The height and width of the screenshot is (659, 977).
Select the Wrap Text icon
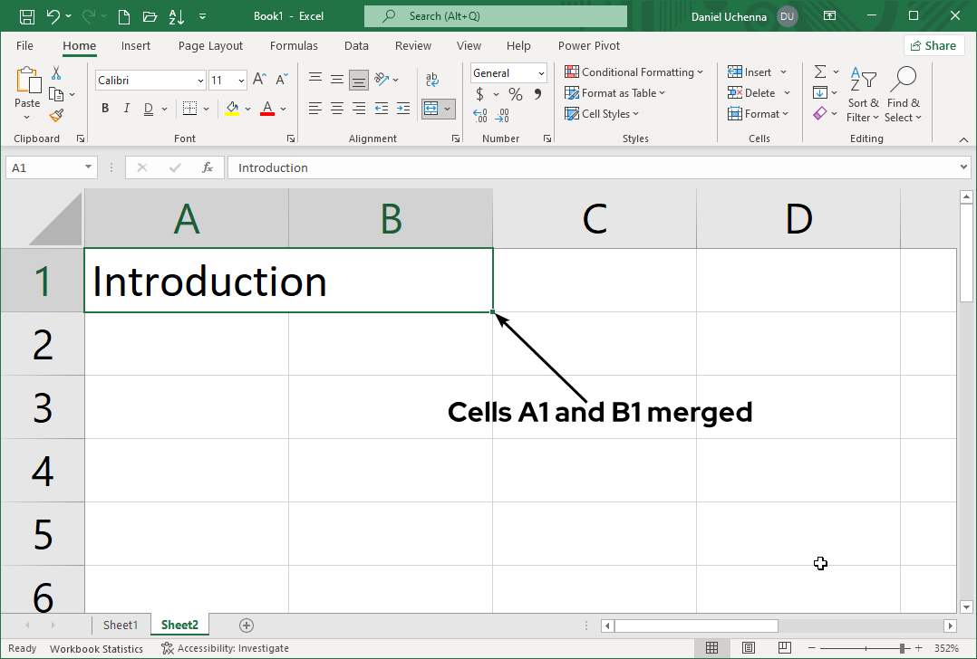[x=431, y=78]
